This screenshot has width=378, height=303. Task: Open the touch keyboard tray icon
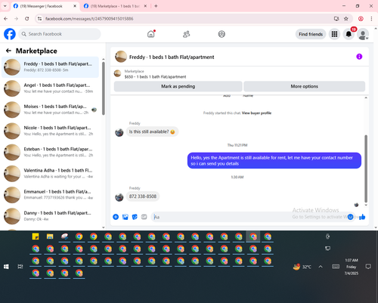click(x=336, y=267)
